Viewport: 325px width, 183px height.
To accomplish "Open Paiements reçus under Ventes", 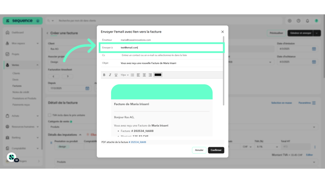I will click(21, 105).
